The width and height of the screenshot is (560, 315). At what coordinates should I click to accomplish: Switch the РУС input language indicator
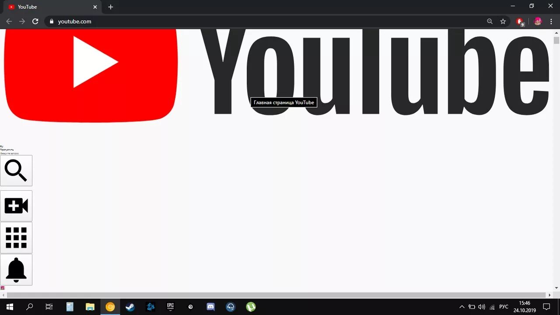pyautogui.click(x=504, y=307)
